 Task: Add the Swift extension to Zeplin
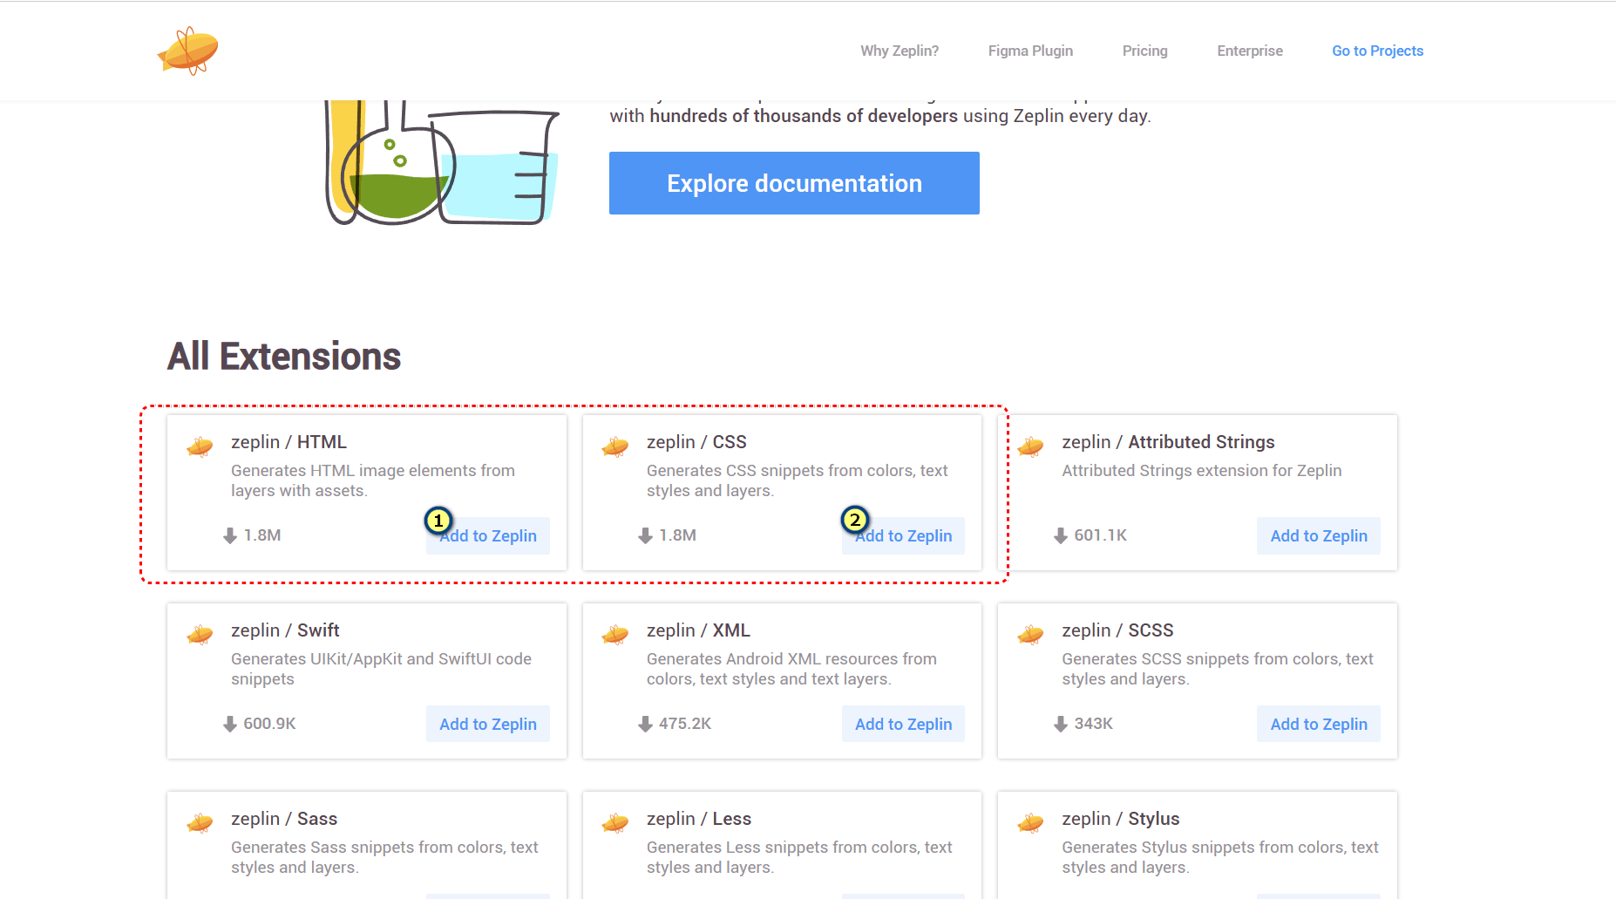487,725
